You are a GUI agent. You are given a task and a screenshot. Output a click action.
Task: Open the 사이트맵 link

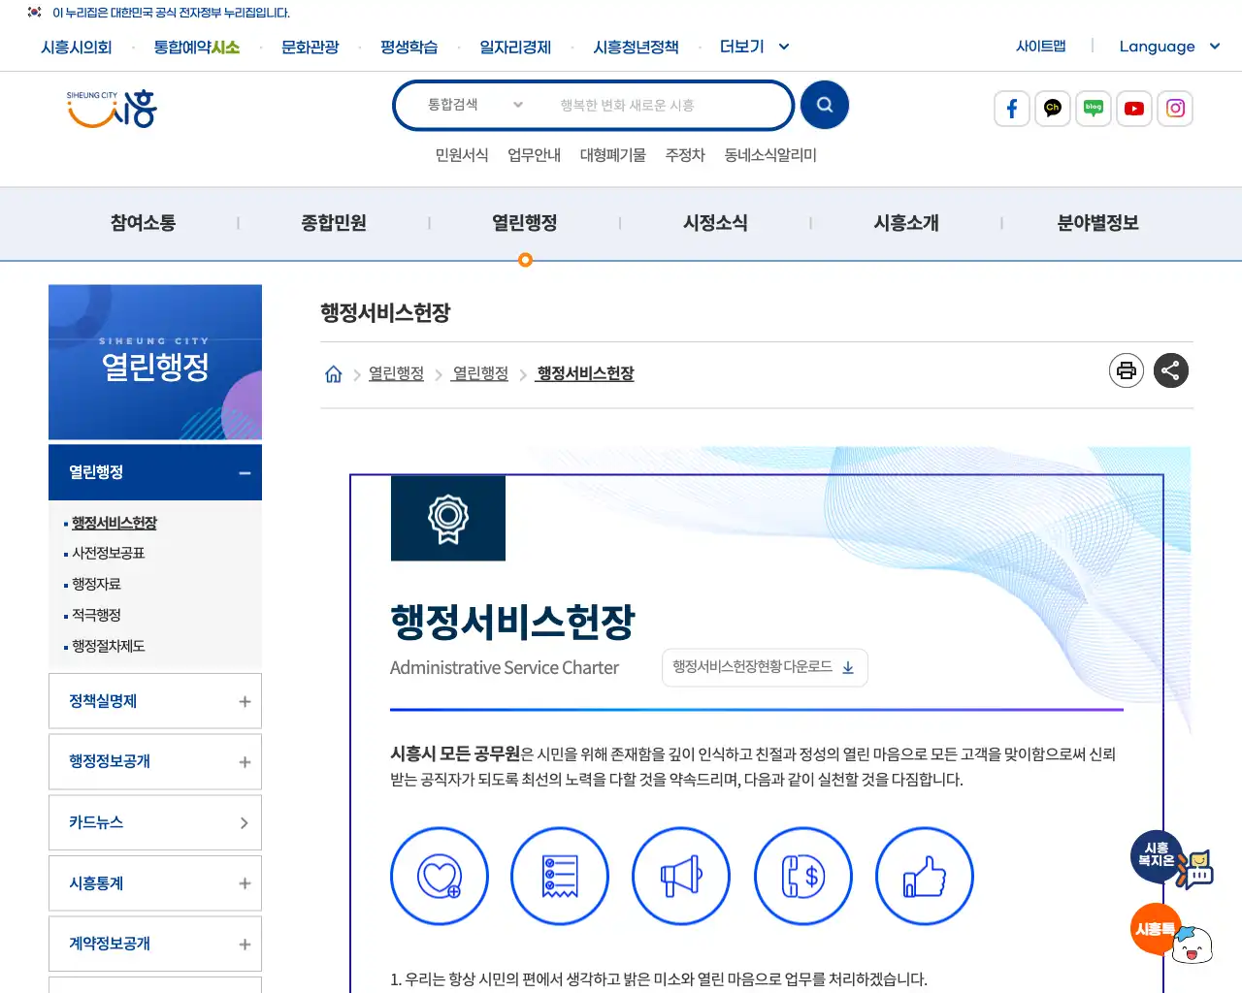click(x=1041, y=46)
